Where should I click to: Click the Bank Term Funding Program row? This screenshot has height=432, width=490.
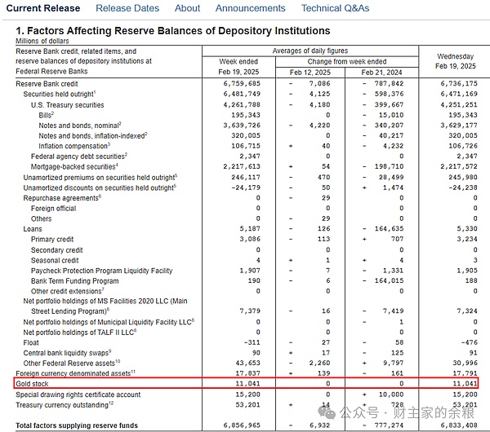tap(75, 280)
